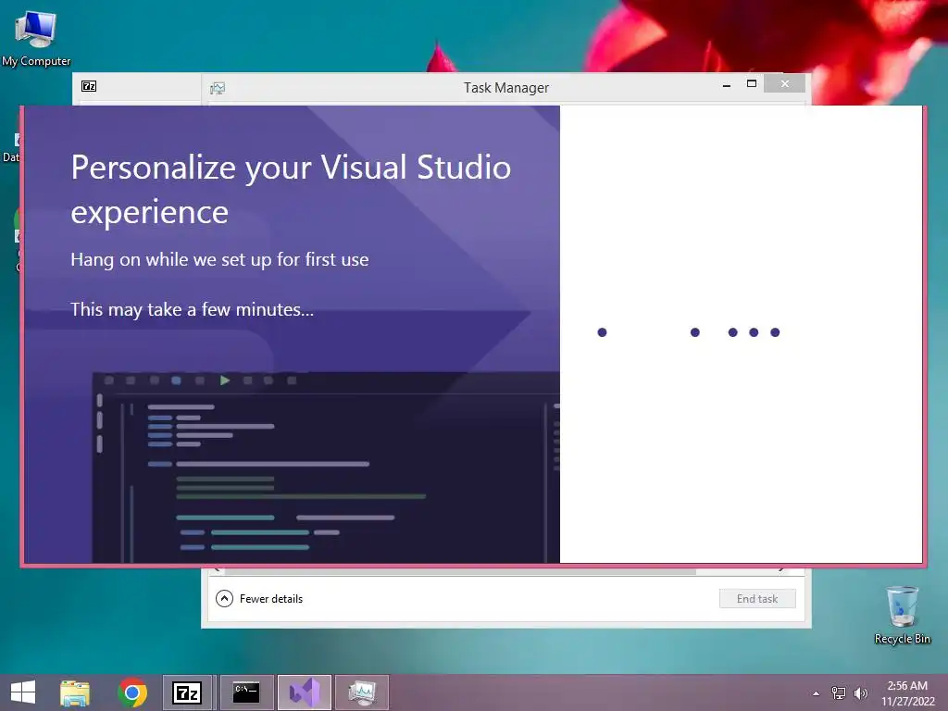Click 'Personalize your Visual Studio experience' heading
The height and width of the screenshot is (711, 948).
291,189
